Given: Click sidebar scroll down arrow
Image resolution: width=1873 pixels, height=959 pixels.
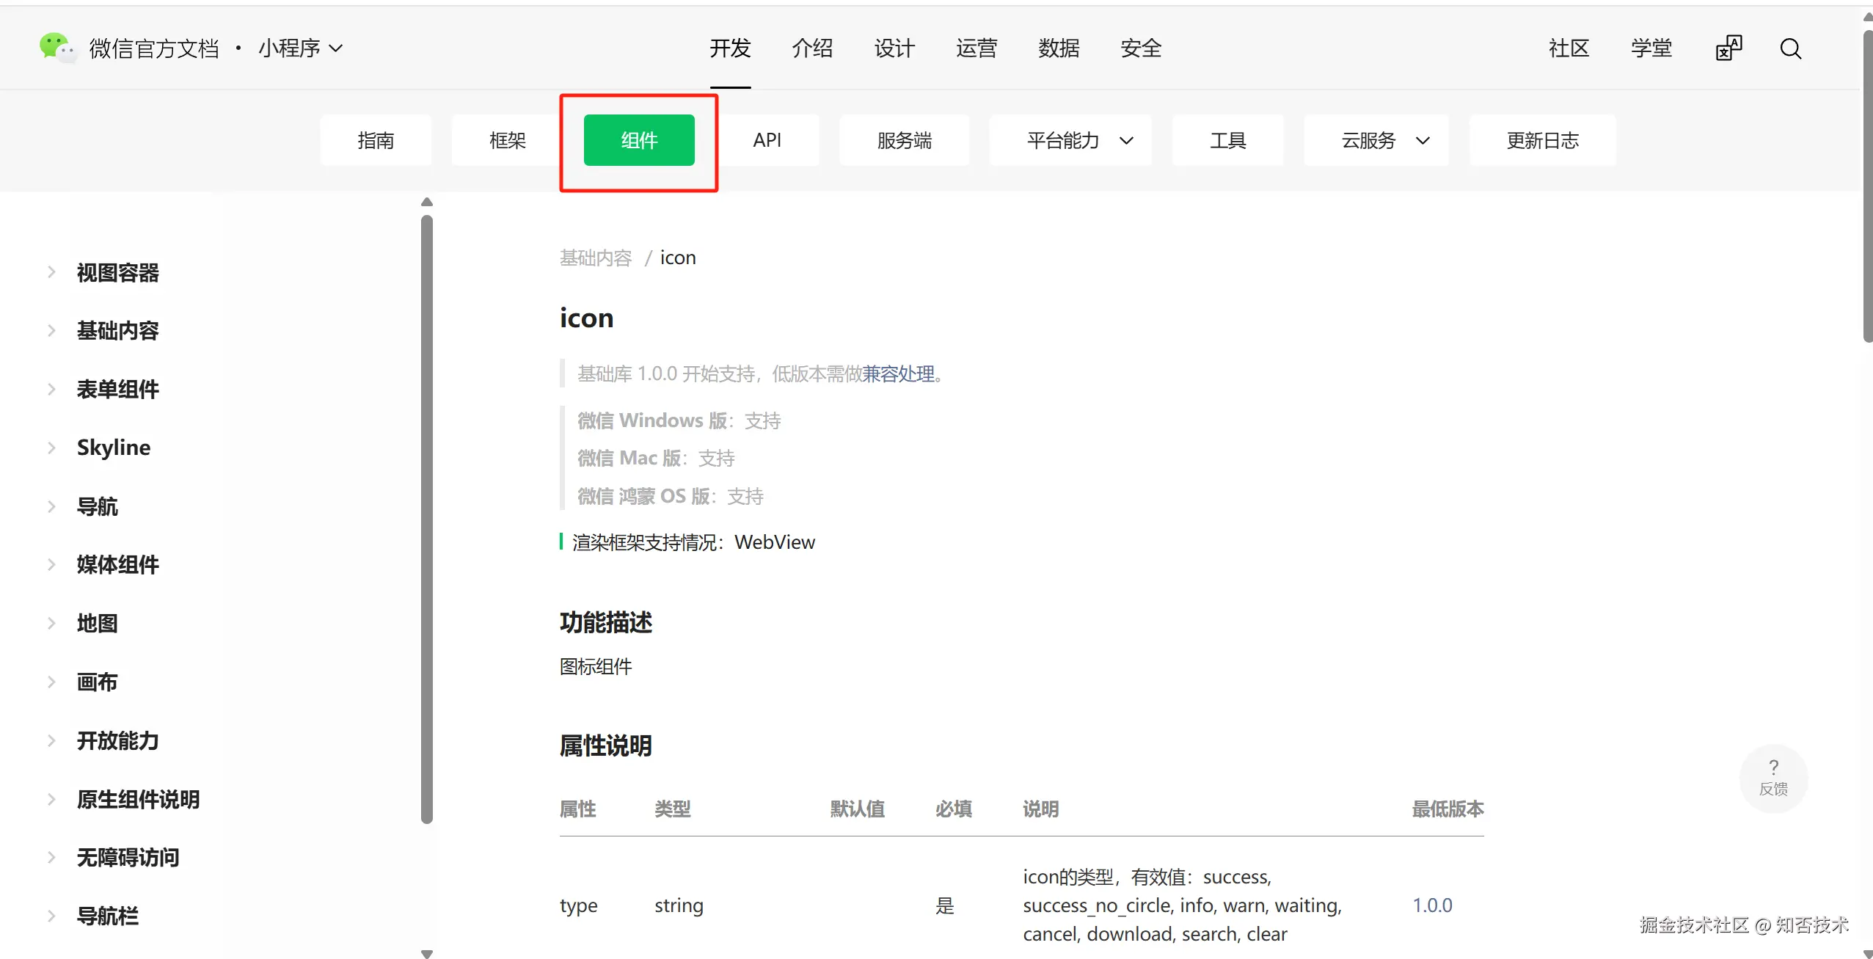Looking at the screenshot, I should pos(427,953).
